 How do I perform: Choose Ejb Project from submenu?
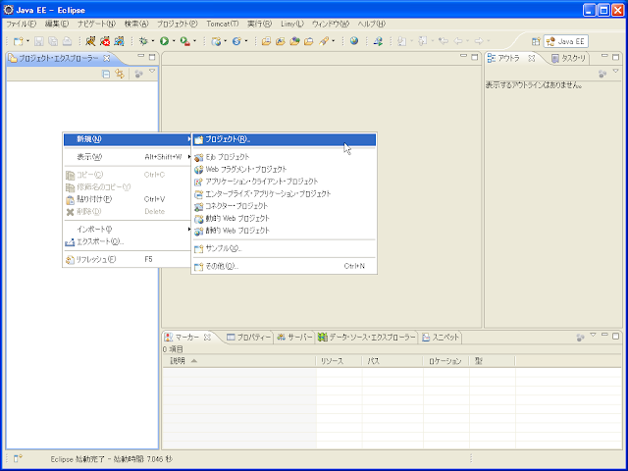[x=285, y=157]
